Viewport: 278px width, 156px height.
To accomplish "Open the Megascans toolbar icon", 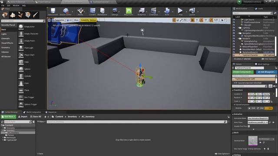I will click(x=129, y=10).
